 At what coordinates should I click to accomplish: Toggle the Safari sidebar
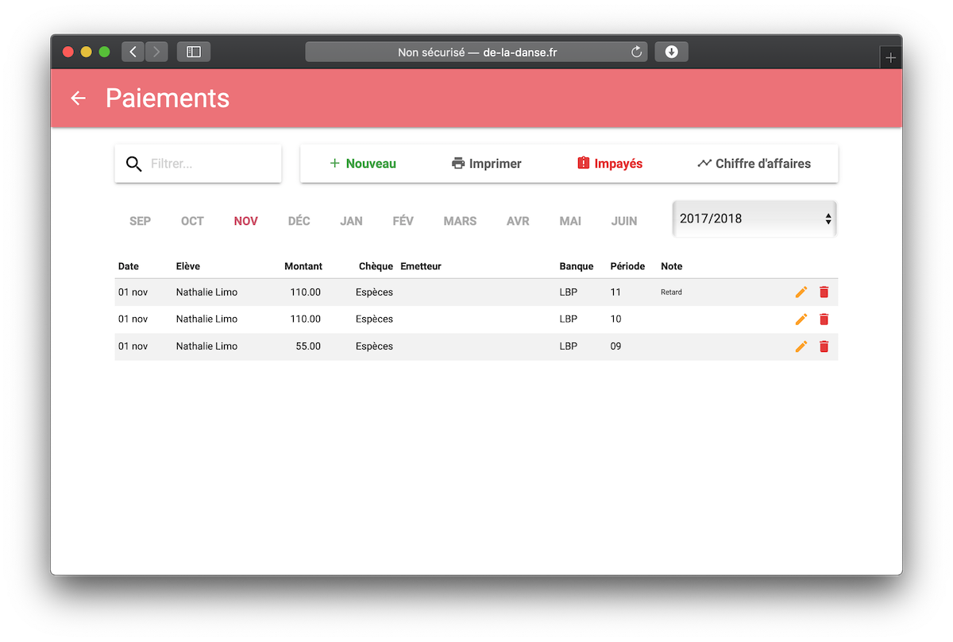click(x=193, y=52)
